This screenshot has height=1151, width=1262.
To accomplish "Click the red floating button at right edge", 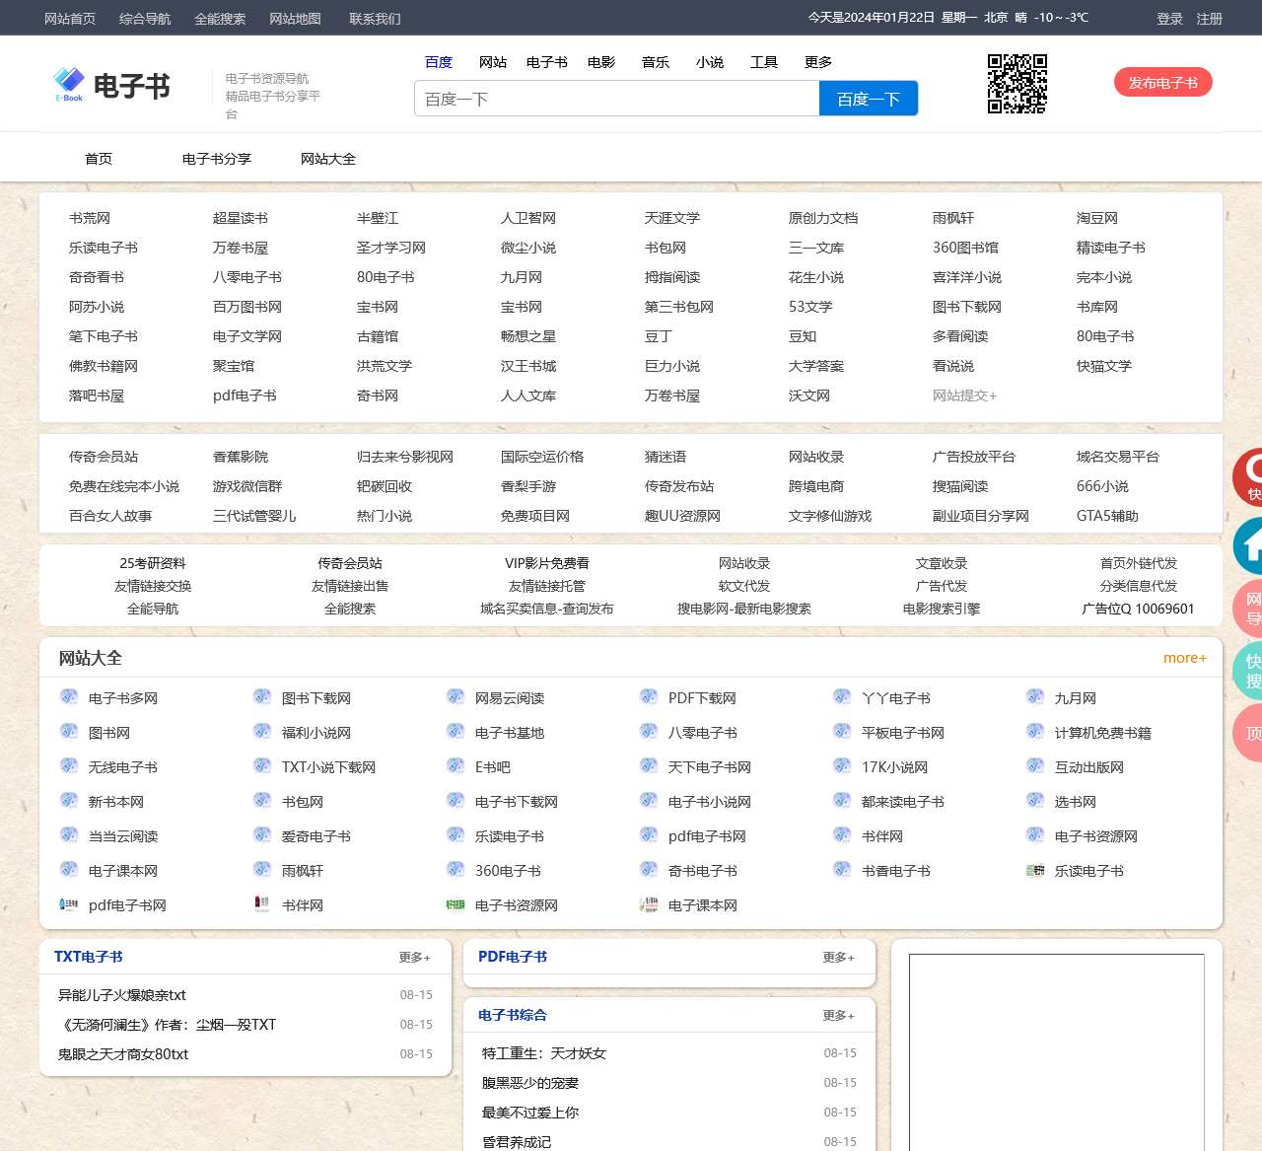I will tap(1248, 477).
